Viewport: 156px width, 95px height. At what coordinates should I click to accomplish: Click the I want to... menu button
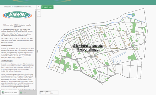[47, 7]
